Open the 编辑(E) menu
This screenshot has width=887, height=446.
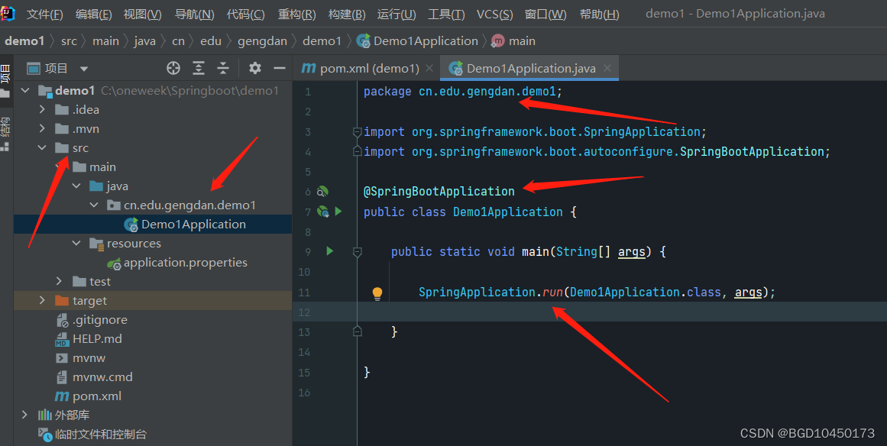(94, 15)
